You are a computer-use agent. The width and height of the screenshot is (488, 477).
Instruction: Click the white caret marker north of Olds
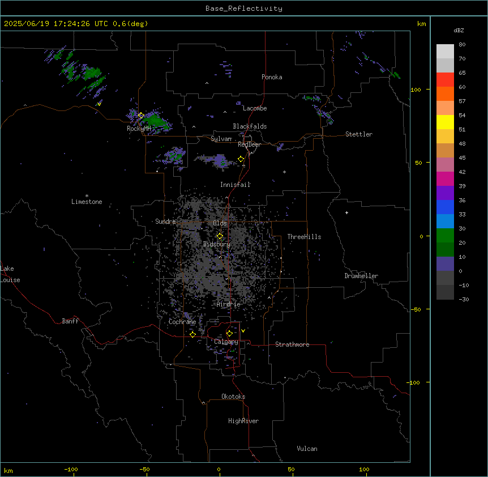click(226, 198)
